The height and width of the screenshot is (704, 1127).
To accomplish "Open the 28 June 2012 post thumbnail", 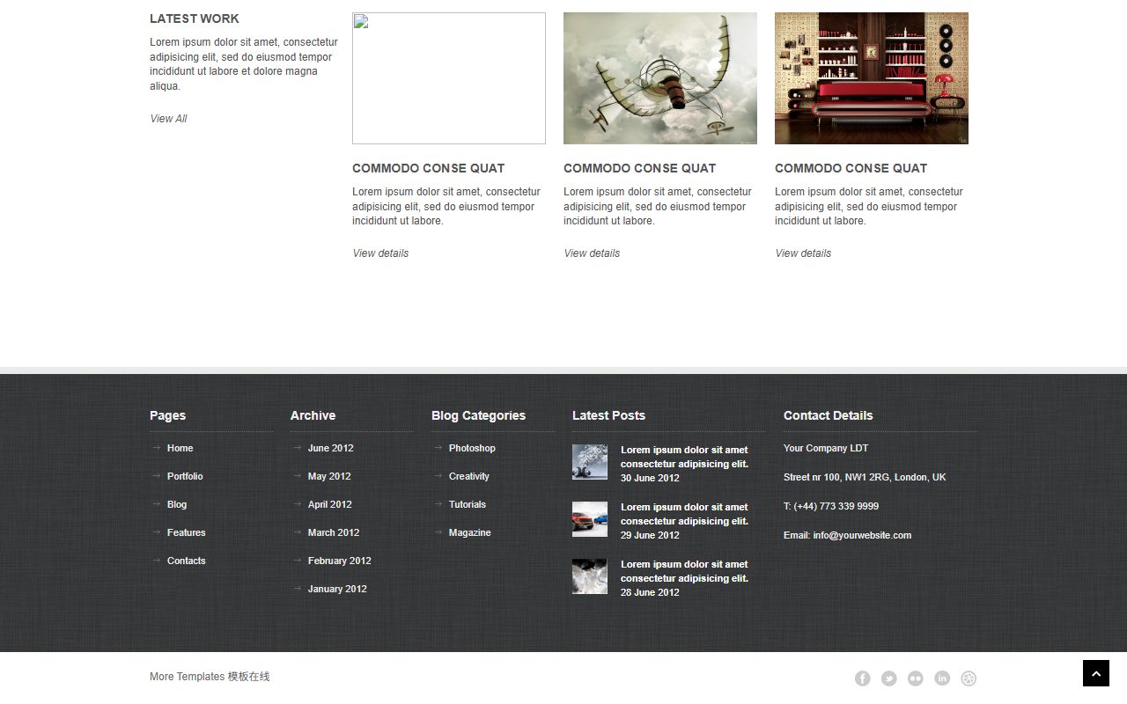I will 590,576.
